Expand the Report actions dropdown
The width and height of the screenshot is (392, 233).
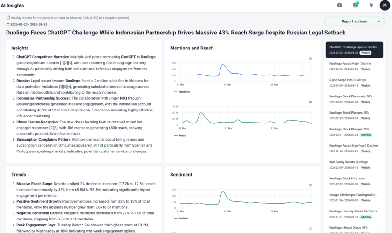coord(354,21)
